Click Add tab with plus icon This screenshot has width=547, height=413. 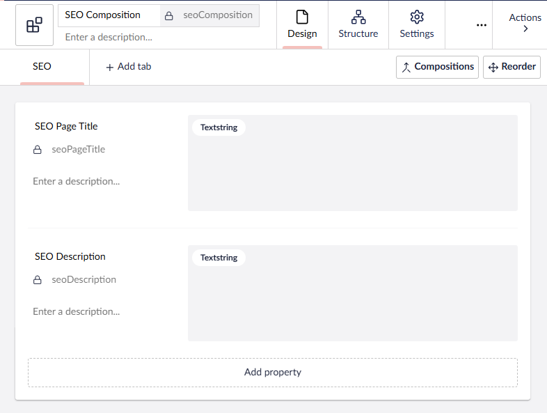pos(129,67)
